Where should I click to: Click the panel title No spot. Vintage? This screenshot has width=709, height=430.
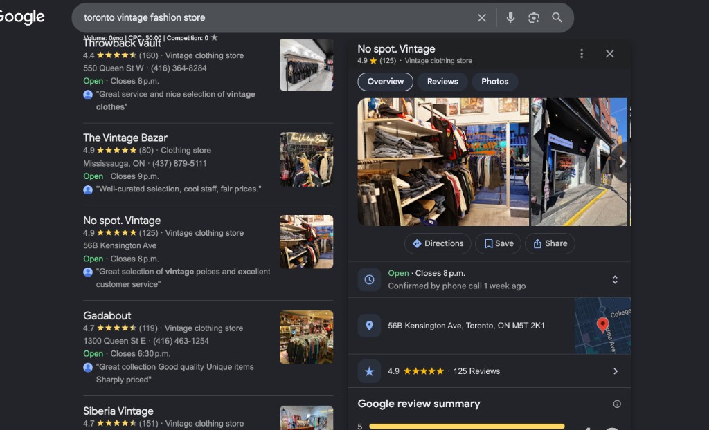coord(396,49)
